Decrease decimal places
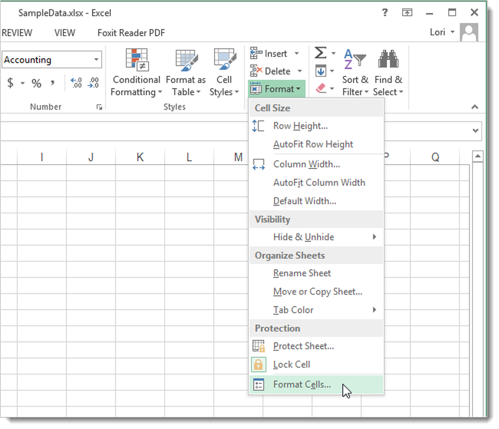The image size is (499, 429). (x=93, y=83)
